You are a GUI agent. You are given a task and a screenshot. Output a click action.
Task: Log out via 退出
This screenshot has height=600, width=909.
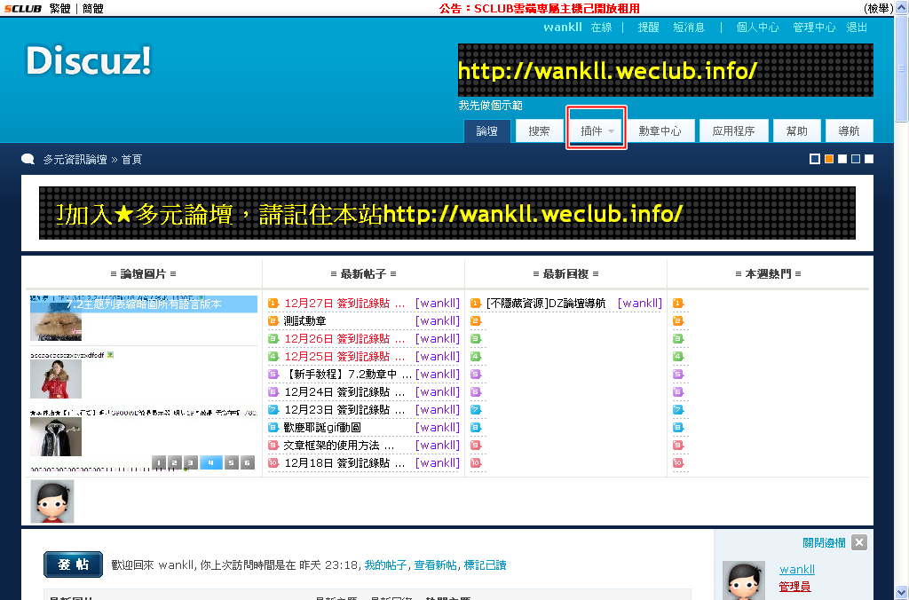point(857,28)
